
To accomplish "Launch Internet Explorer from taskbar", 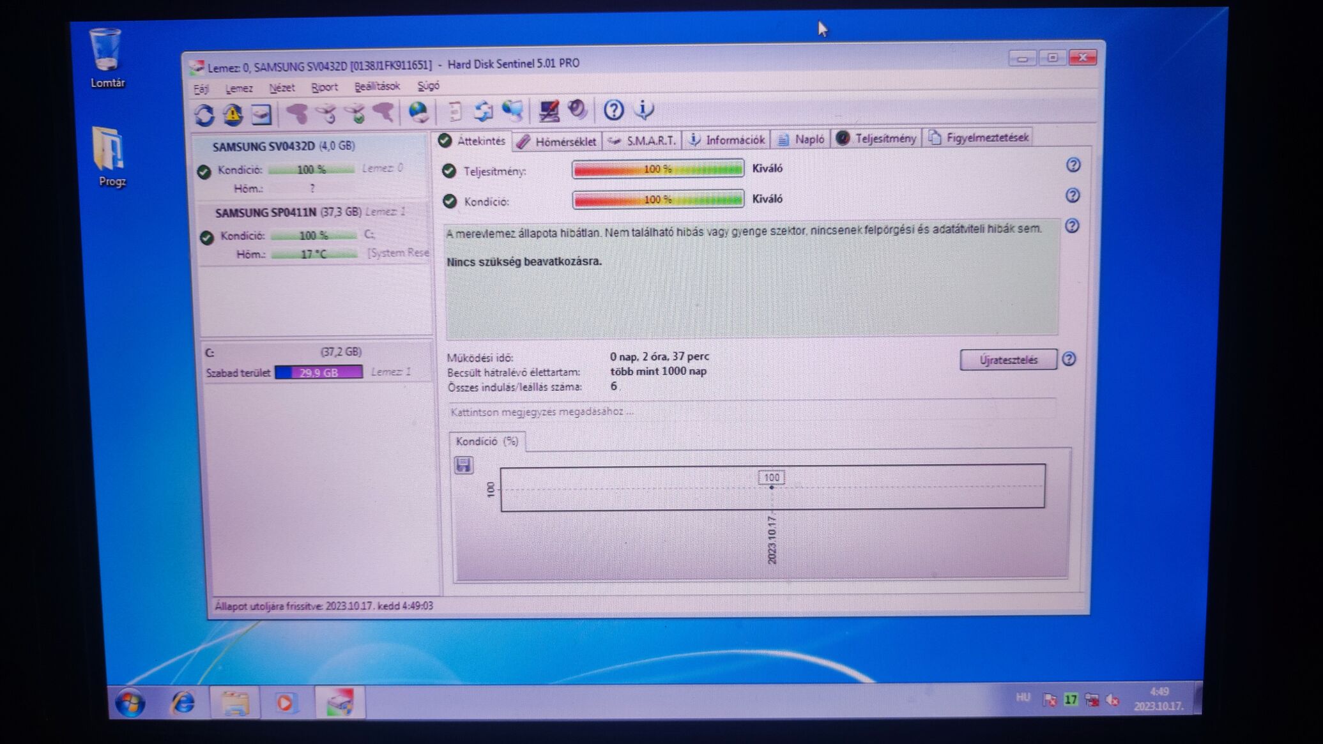I will 183,702.
